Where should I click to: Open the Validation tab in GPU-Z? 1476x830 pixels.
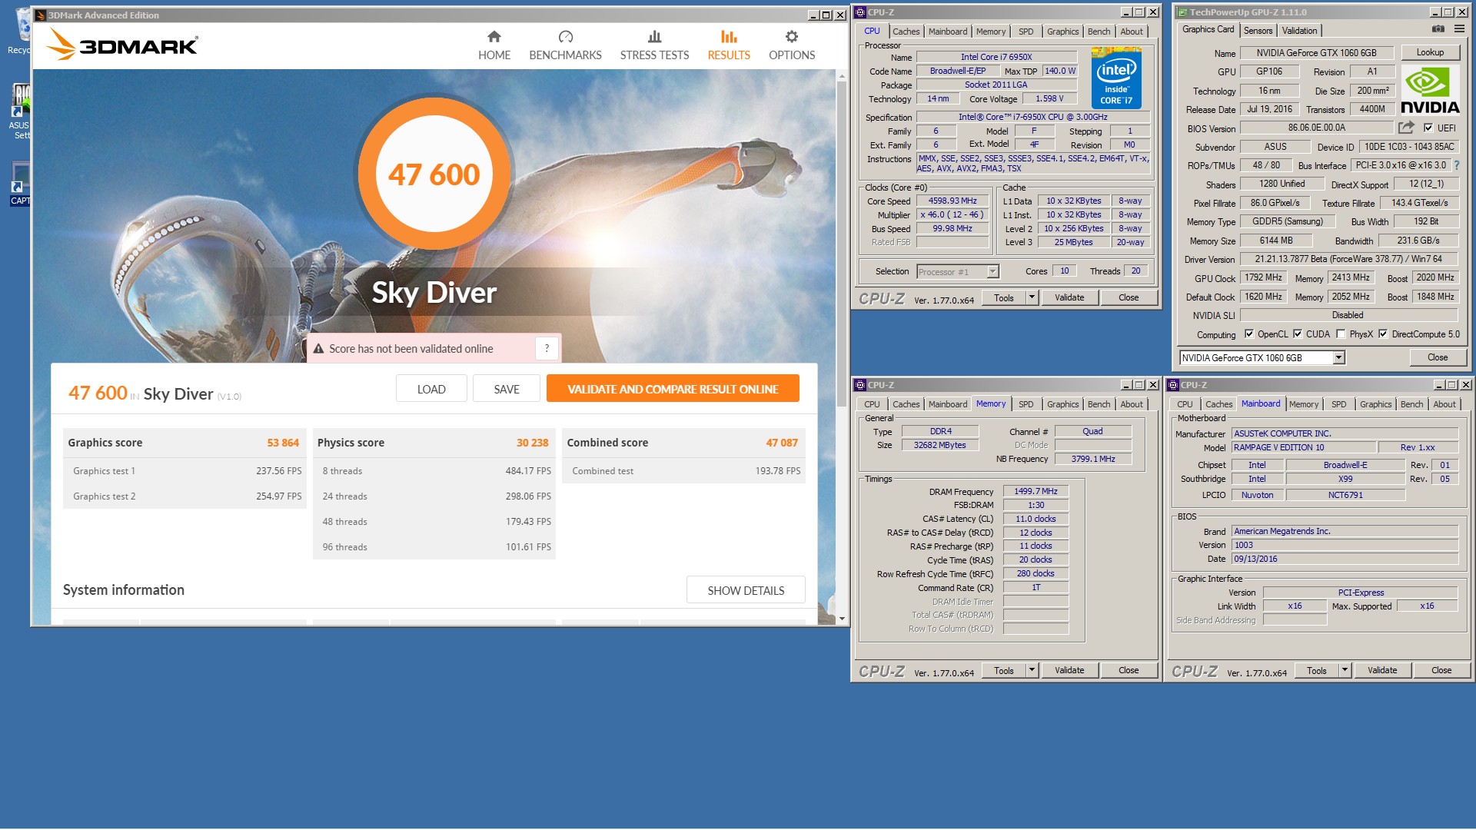point(1299,31)
